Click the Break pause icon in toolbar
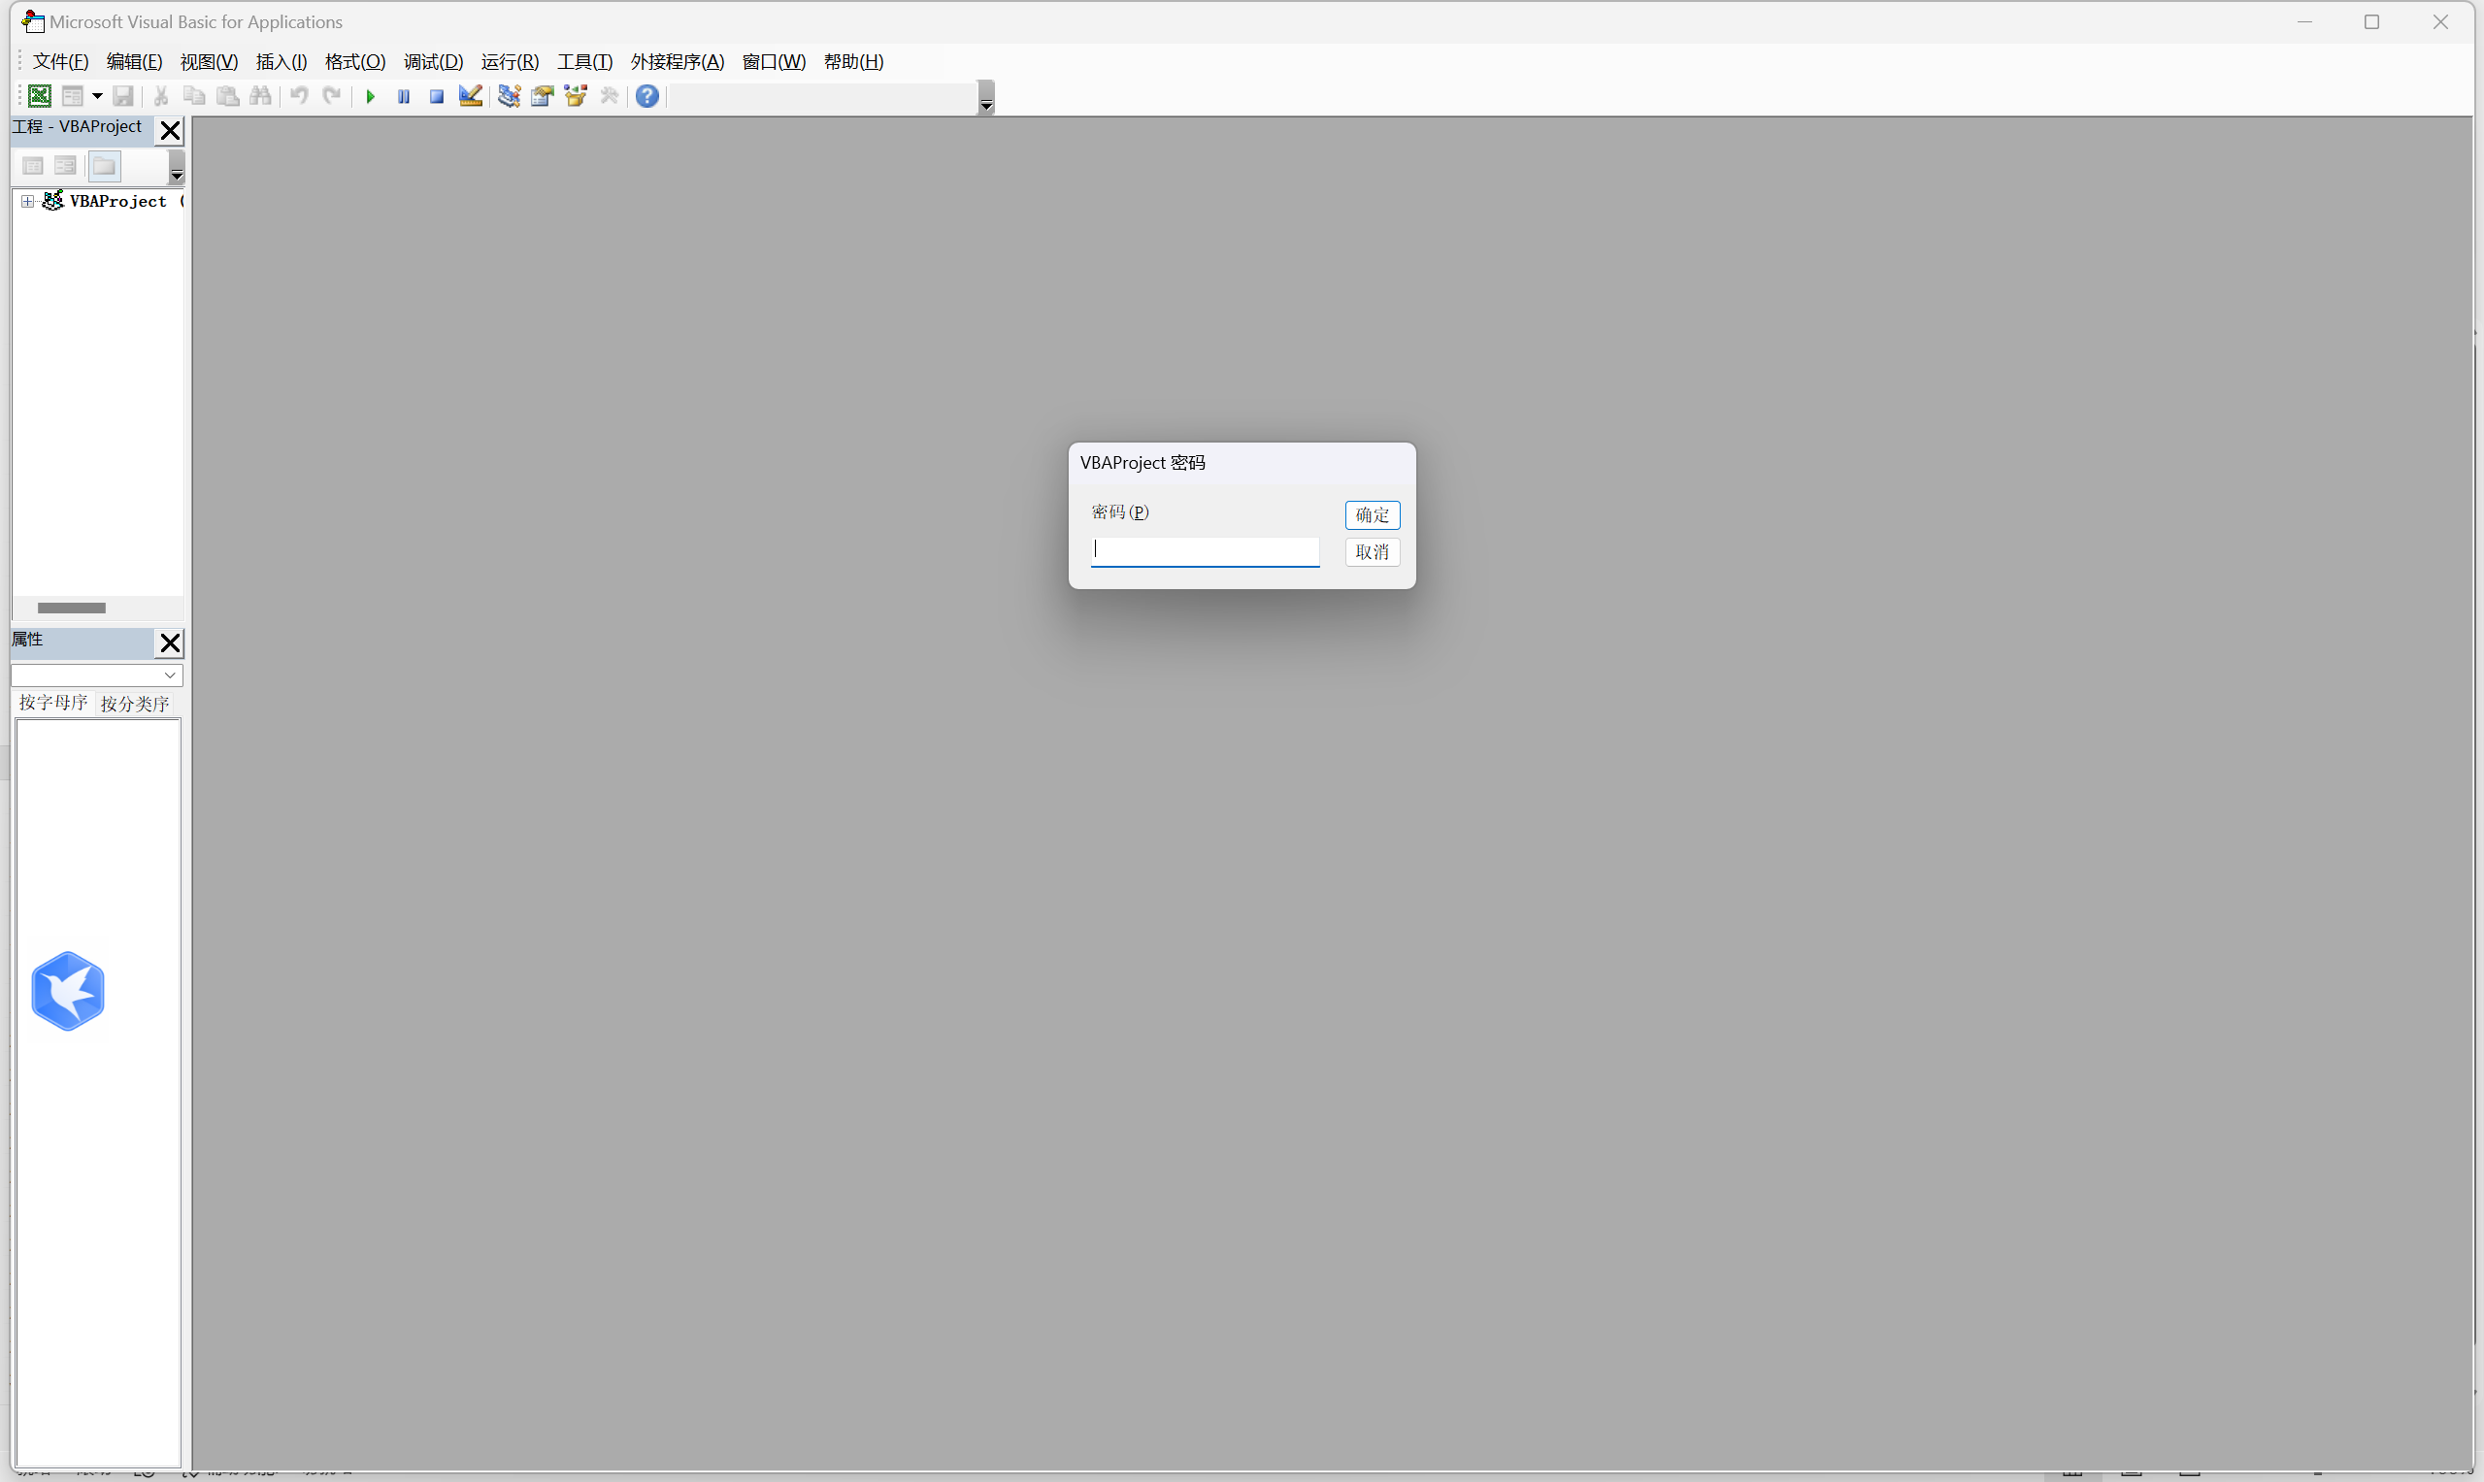The image size is (2484, 1482). [404, 97]
